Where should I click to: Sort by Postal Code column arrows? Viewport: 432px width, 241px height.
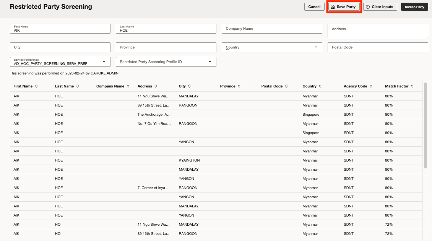pyautogui.click(x=286, y=86)
